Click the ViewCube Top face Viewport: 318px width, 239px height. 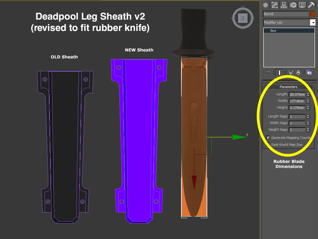pyautogui.click(x=243, y=18)
